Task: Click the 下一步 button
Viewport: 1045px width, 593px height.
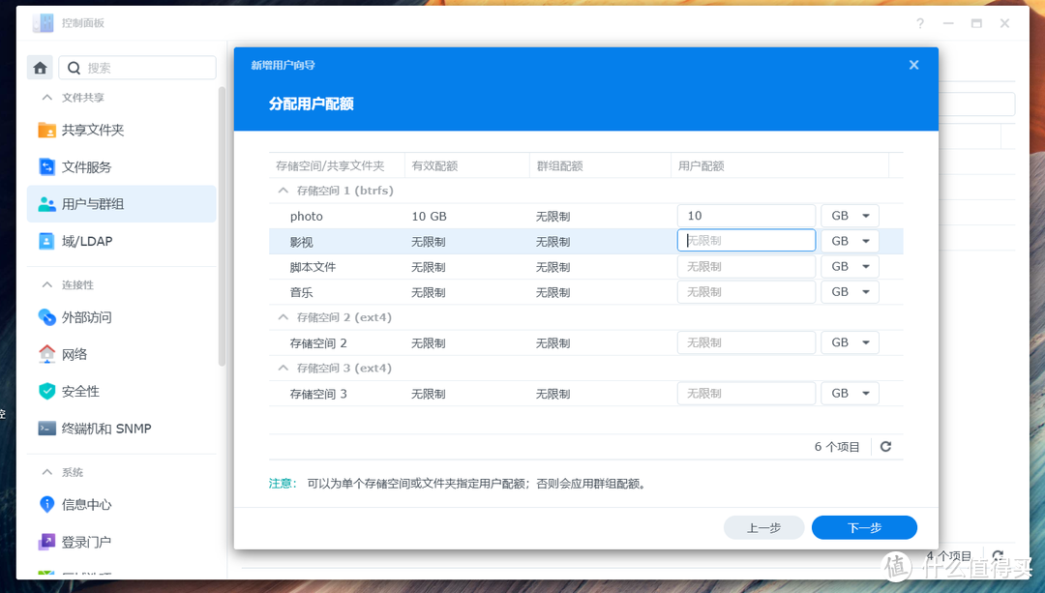Action: point(863,527)
